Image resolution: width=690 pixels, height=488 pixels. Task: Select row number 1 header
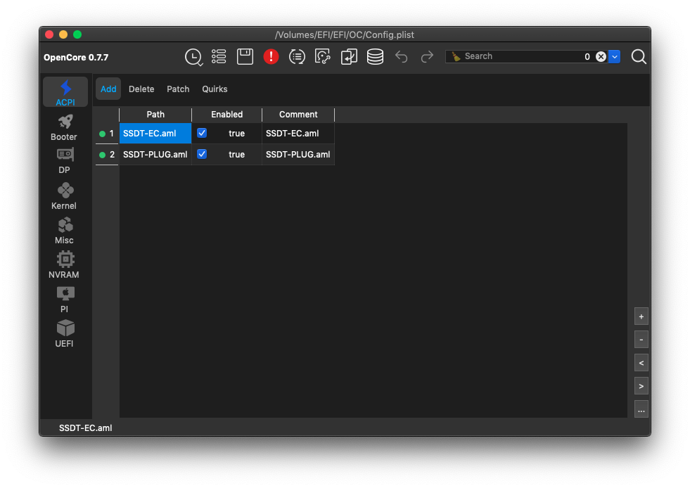[107, 134]
